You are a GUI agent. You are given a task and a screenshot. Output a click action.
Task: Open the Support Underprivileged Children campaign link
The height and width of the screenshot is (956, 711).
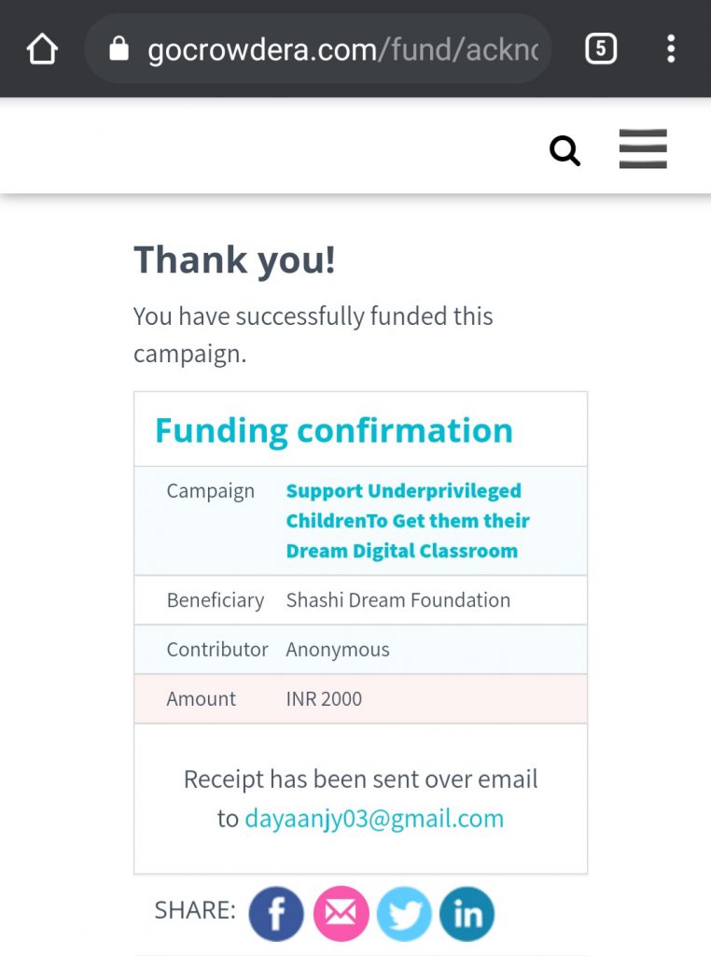click(x=408, y=521)
